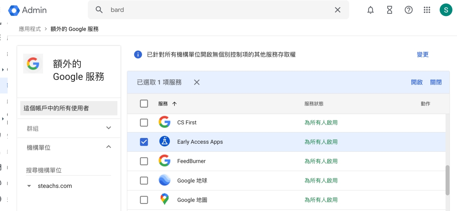457x211 pixels.
Task: Collapse the 機構單位 section chevron
Action: [x=109, y=147]
